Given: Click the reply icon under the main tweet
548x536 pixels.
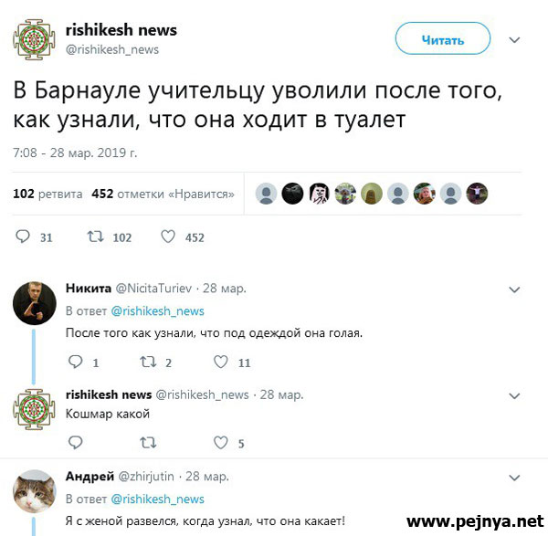Looking at the screenshot, I should 23,236.
